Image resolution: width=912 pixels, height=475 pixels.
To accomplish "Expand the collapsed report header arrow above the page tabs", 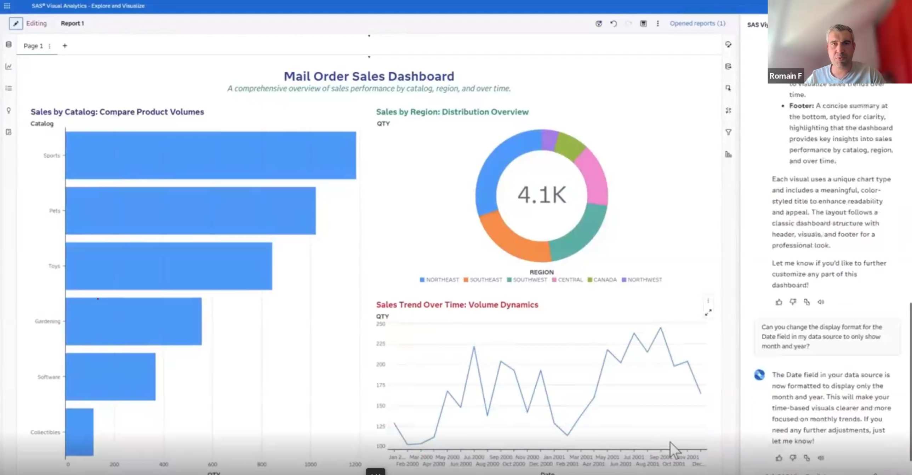I will 369,36.
